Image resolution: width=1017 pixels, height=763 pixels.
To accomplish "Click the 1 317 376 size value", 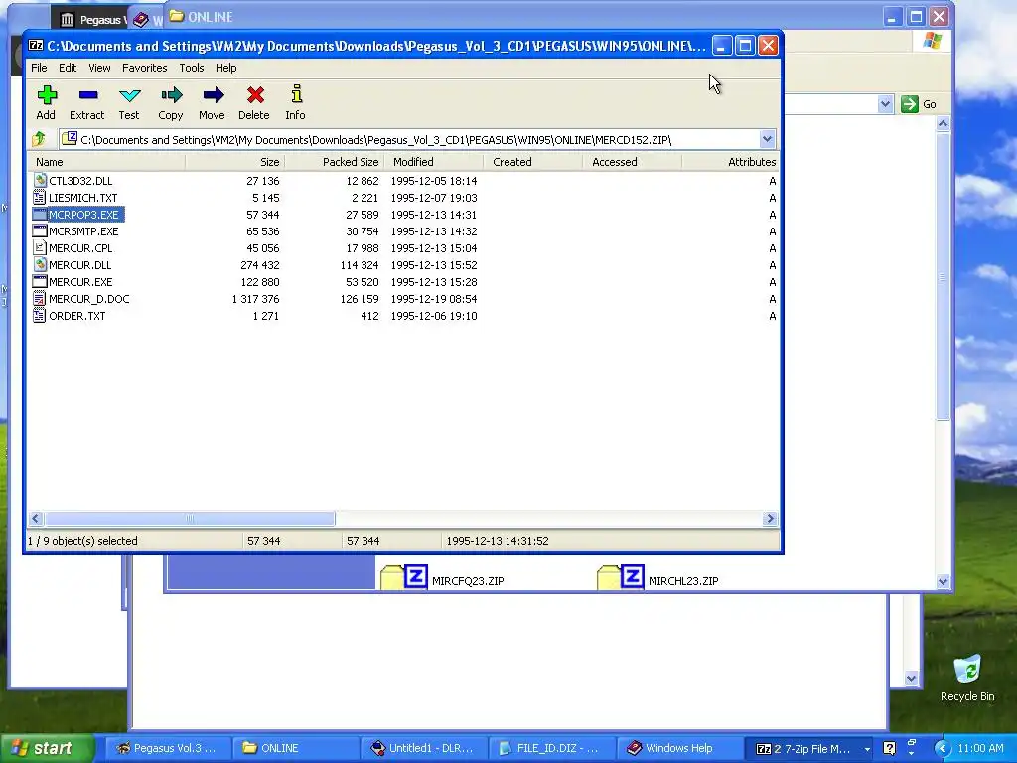I will (255, 298).
